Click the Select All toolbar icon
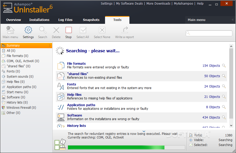This screenshot has width=236, height=153. click(x=83, y=30)
